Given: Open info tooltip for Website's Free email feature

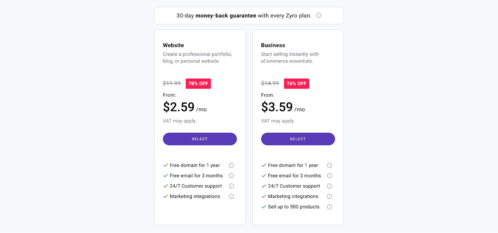Looking at the screenshot, I should 231,175.
